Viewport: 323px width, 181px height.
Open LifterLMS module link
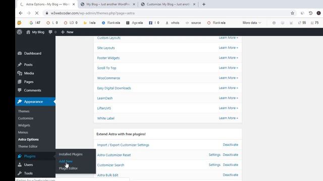(104, 109)
